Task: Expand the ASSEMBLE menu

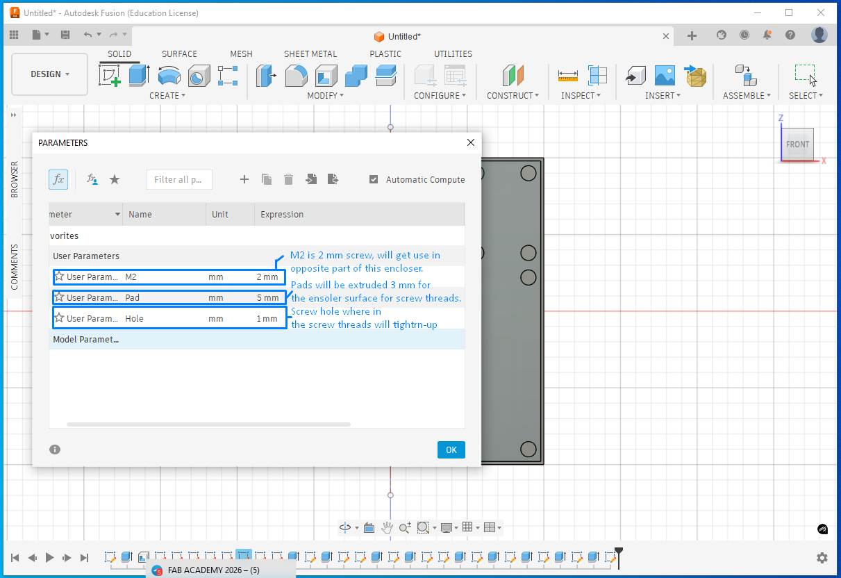Action: tap(747, 96)
